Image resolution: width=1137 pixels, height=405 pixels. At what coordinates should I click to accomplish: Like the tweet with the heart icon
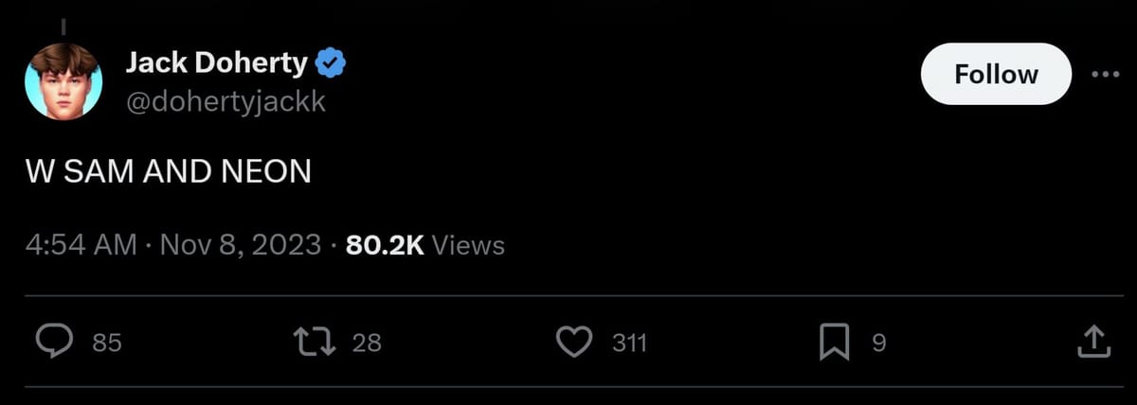pyautogui.click(x=573, y=343)
